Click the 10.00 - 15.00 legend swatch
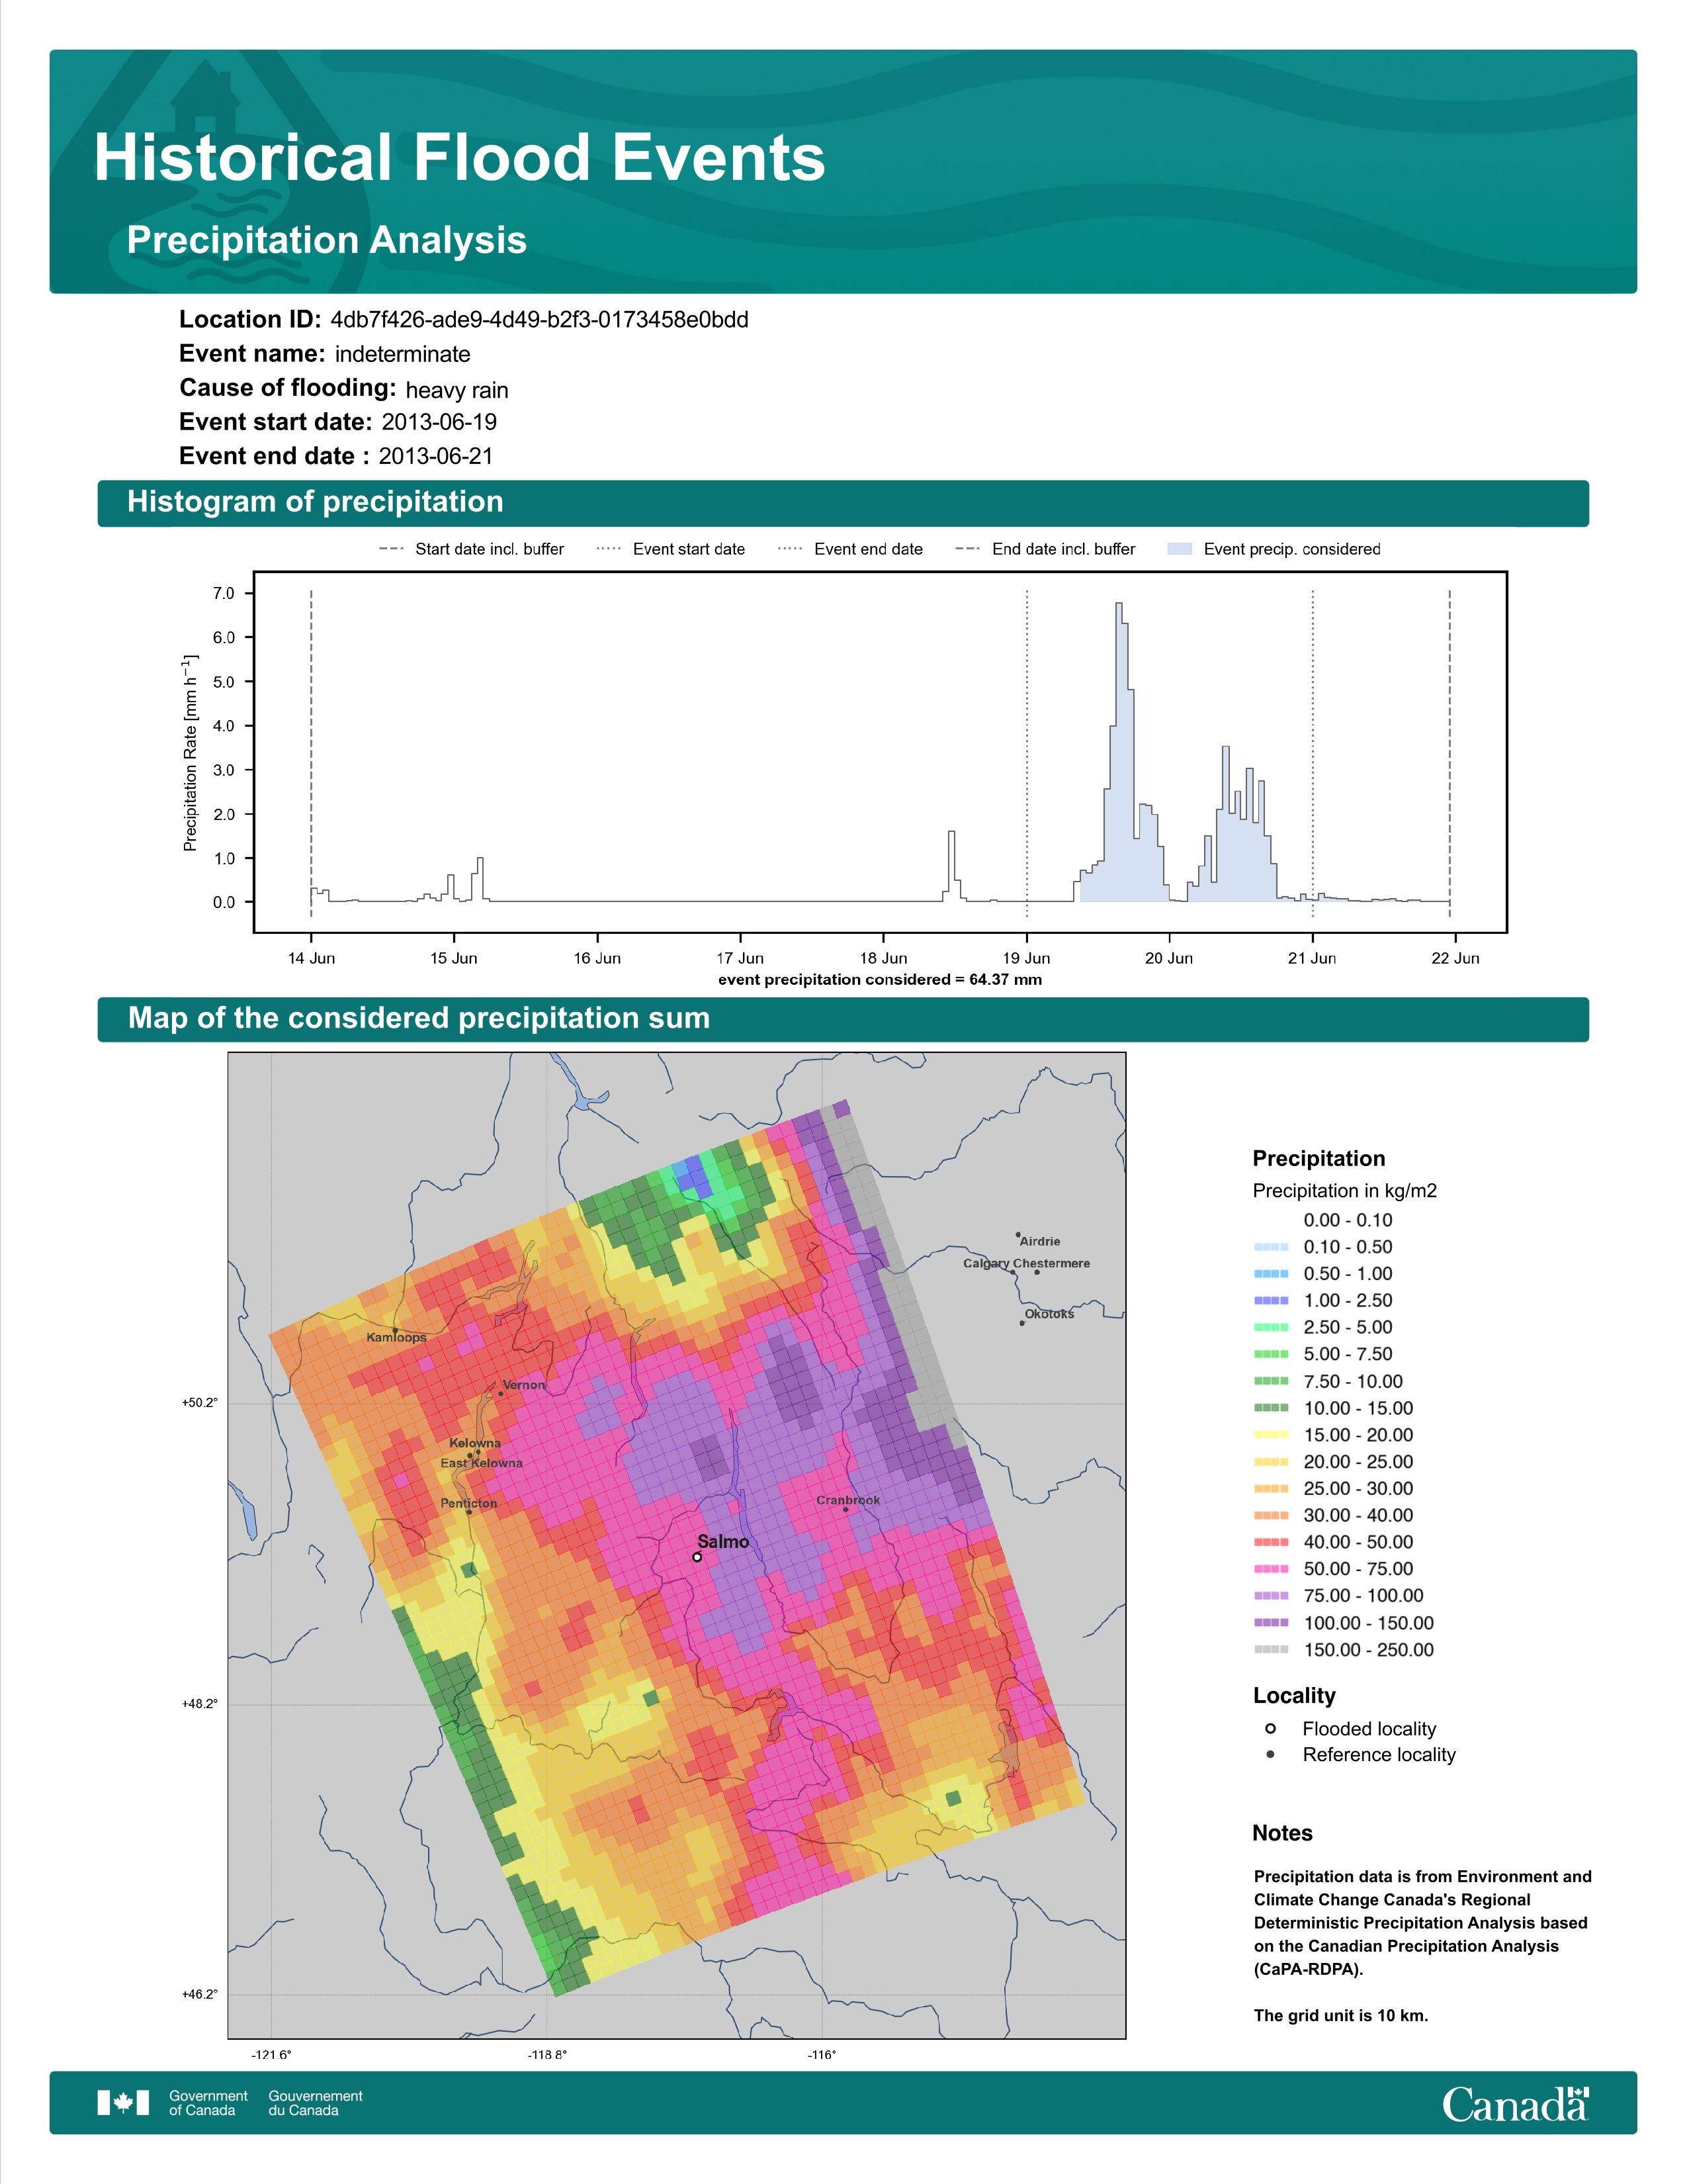The width and height of the screenshot is (1687, 2184). [1272, 1408]
